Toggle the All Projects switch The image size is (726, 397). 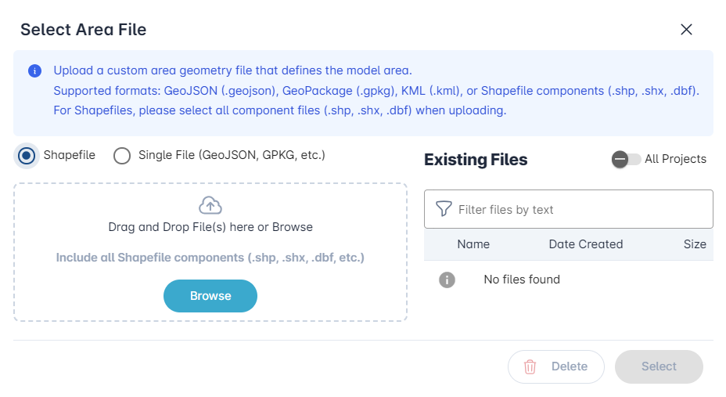click(626, 160)
